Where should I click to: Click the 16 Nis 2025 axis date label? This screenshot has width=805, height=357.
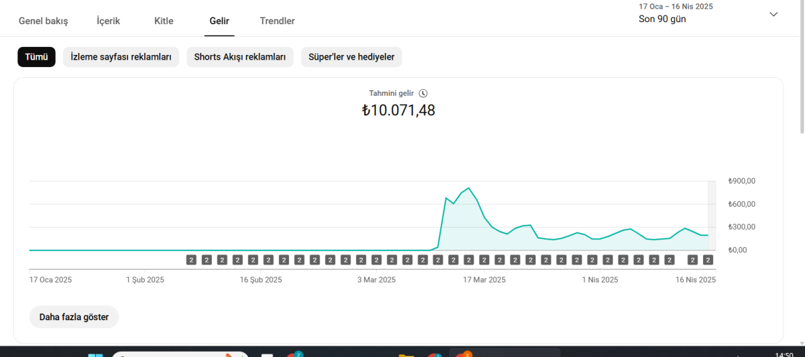[696, 280]
